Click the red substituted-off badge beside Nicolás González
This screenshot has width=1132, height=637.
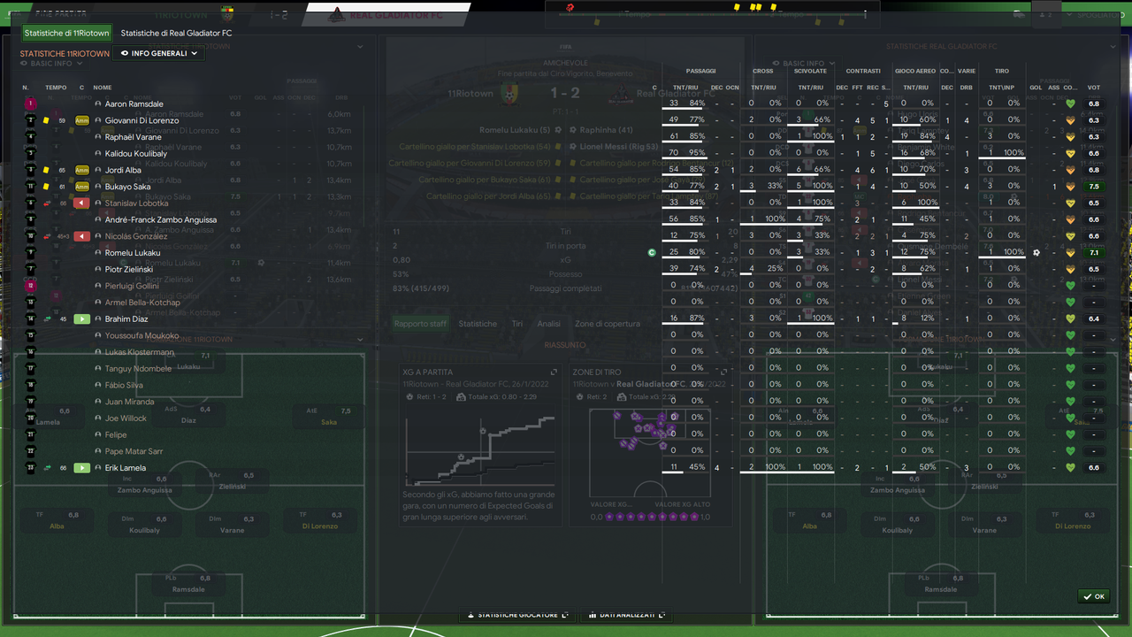point(82,236)
